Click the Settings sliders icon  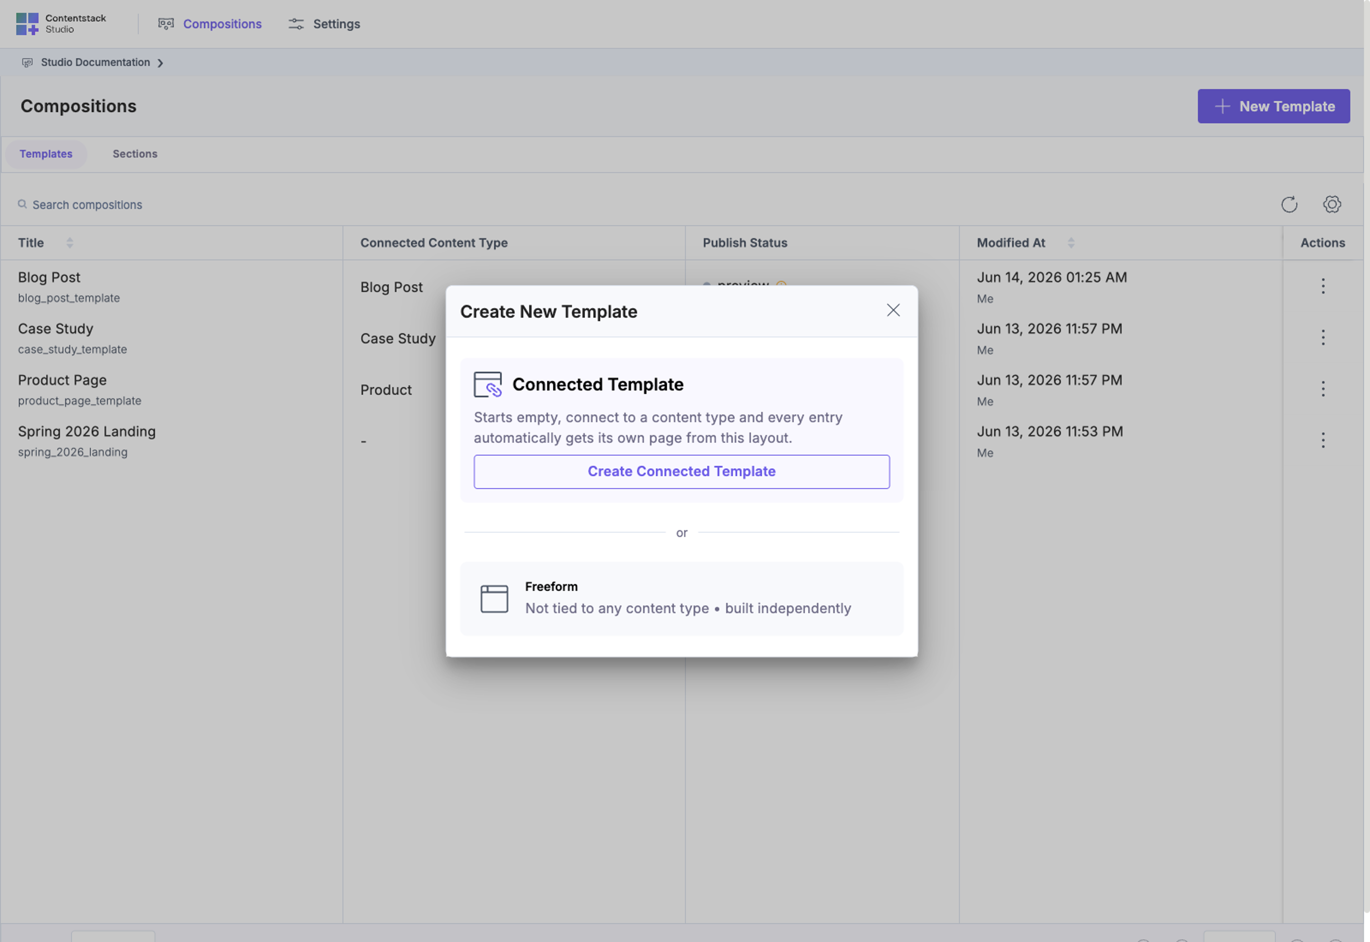(x=296, y=24)
